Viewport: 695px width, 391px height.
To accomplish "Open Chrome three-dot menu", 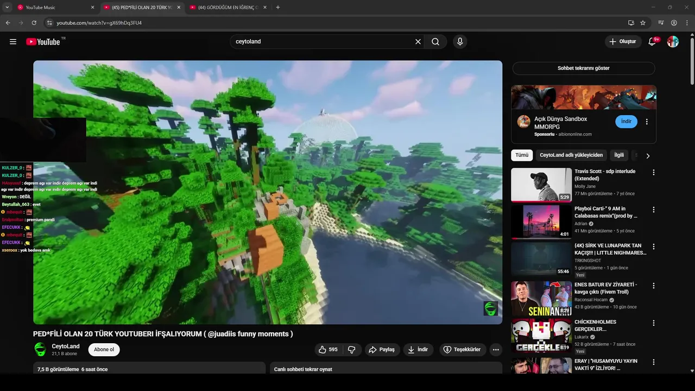I will click(x=687, y=23).
